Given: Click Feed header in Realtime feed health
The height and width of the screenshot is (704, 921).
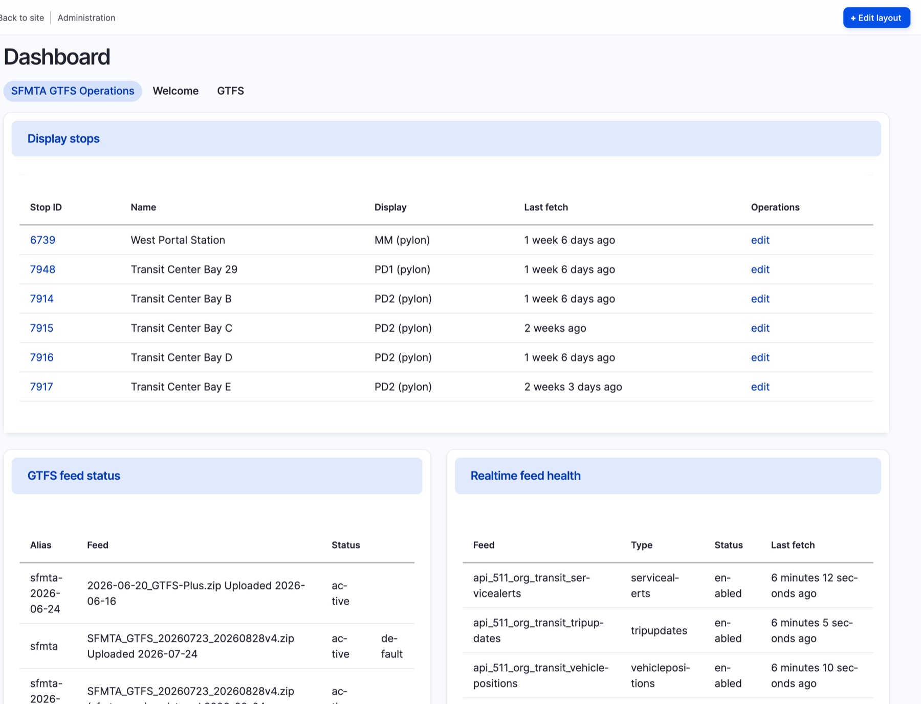Looking at the screenshot, I should click(484, 545).
